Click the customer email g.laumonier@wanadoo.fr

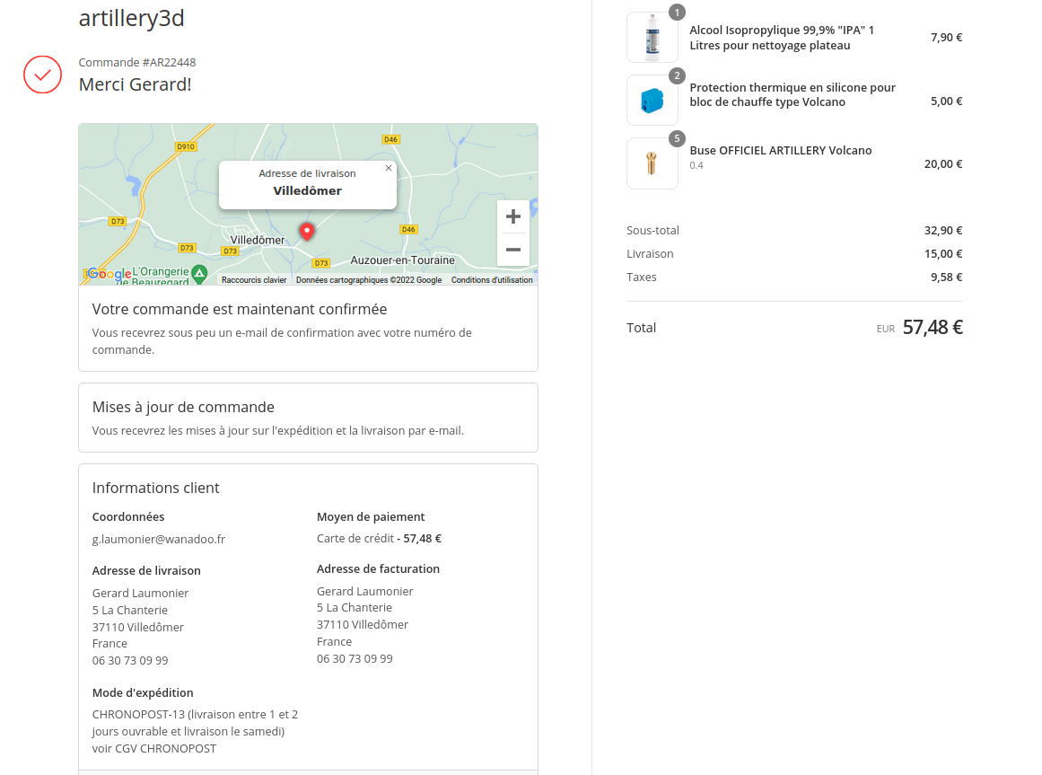[159, 540]
